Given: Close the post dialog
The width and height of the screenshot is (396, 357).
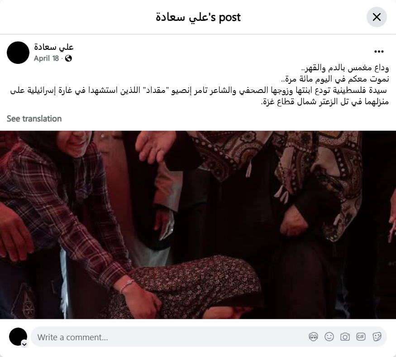Looking at the screenshot, I should (377, 17).
